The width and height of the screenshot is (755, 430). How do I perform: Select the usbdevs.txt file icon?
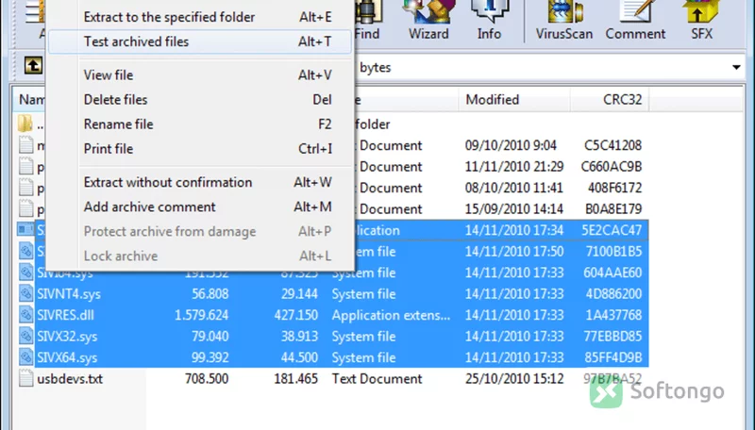pos(26,378)
